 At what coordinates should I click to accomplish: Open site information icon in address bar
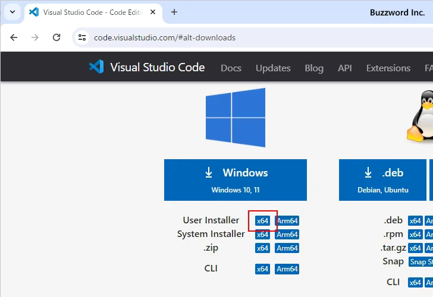(83, 37)
